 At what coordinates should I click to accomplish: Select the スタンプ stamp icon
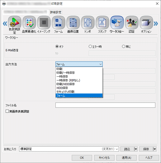[102, 23]
